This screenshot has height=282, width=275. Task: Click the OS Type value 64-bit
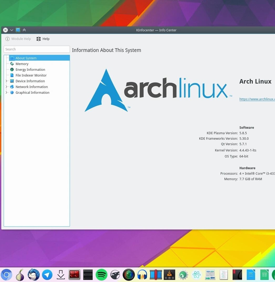tap(244, 156)
